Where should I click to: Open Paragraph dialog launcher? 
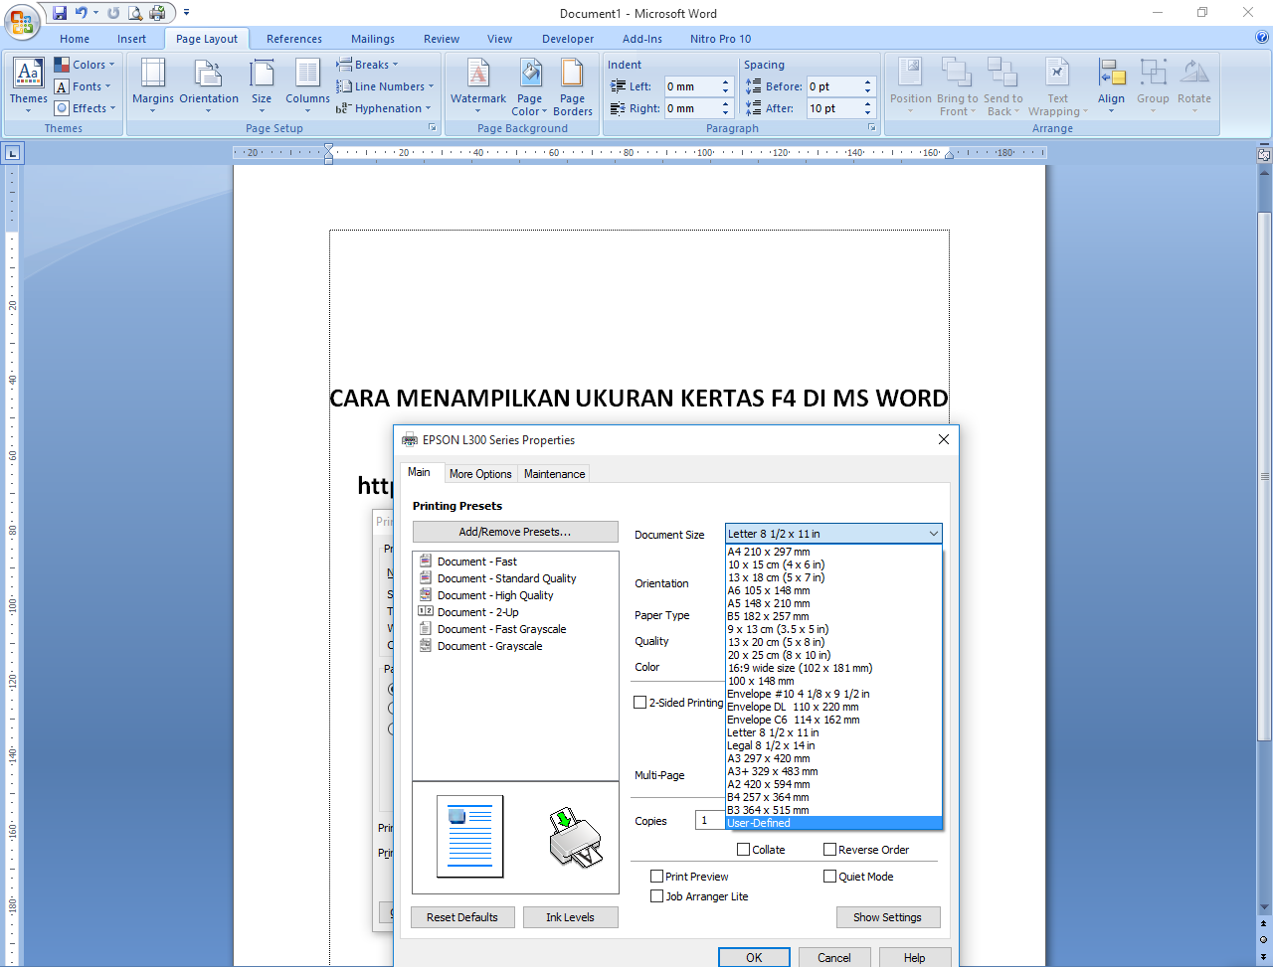point(871,128)
